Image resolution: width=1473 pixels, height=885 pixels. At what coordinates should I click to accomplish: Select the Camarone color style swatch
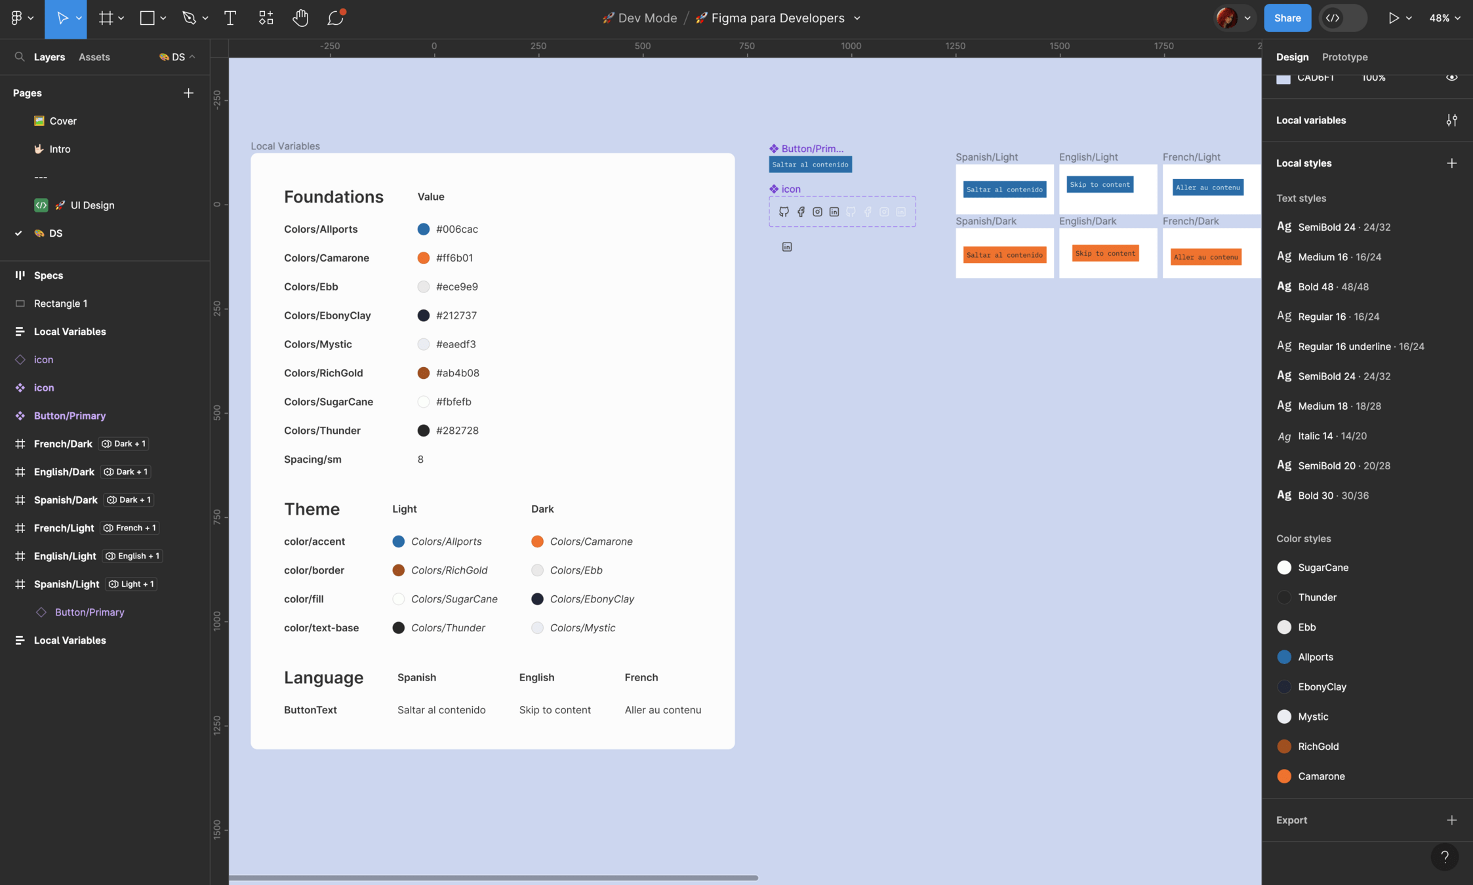[1284, 776]
